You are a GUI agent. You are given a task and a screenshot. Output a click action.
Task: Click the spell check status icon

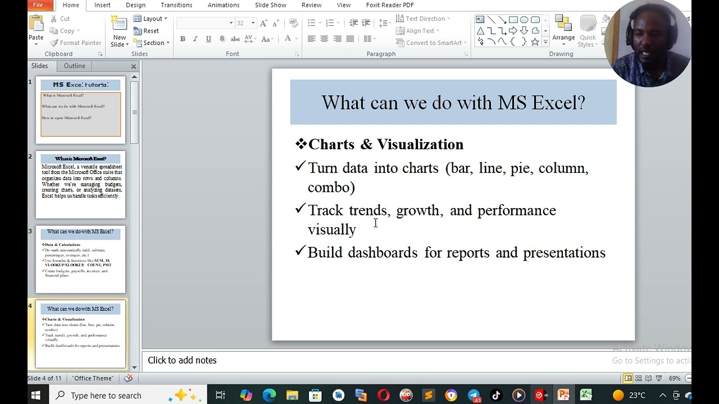click(128, 378)
